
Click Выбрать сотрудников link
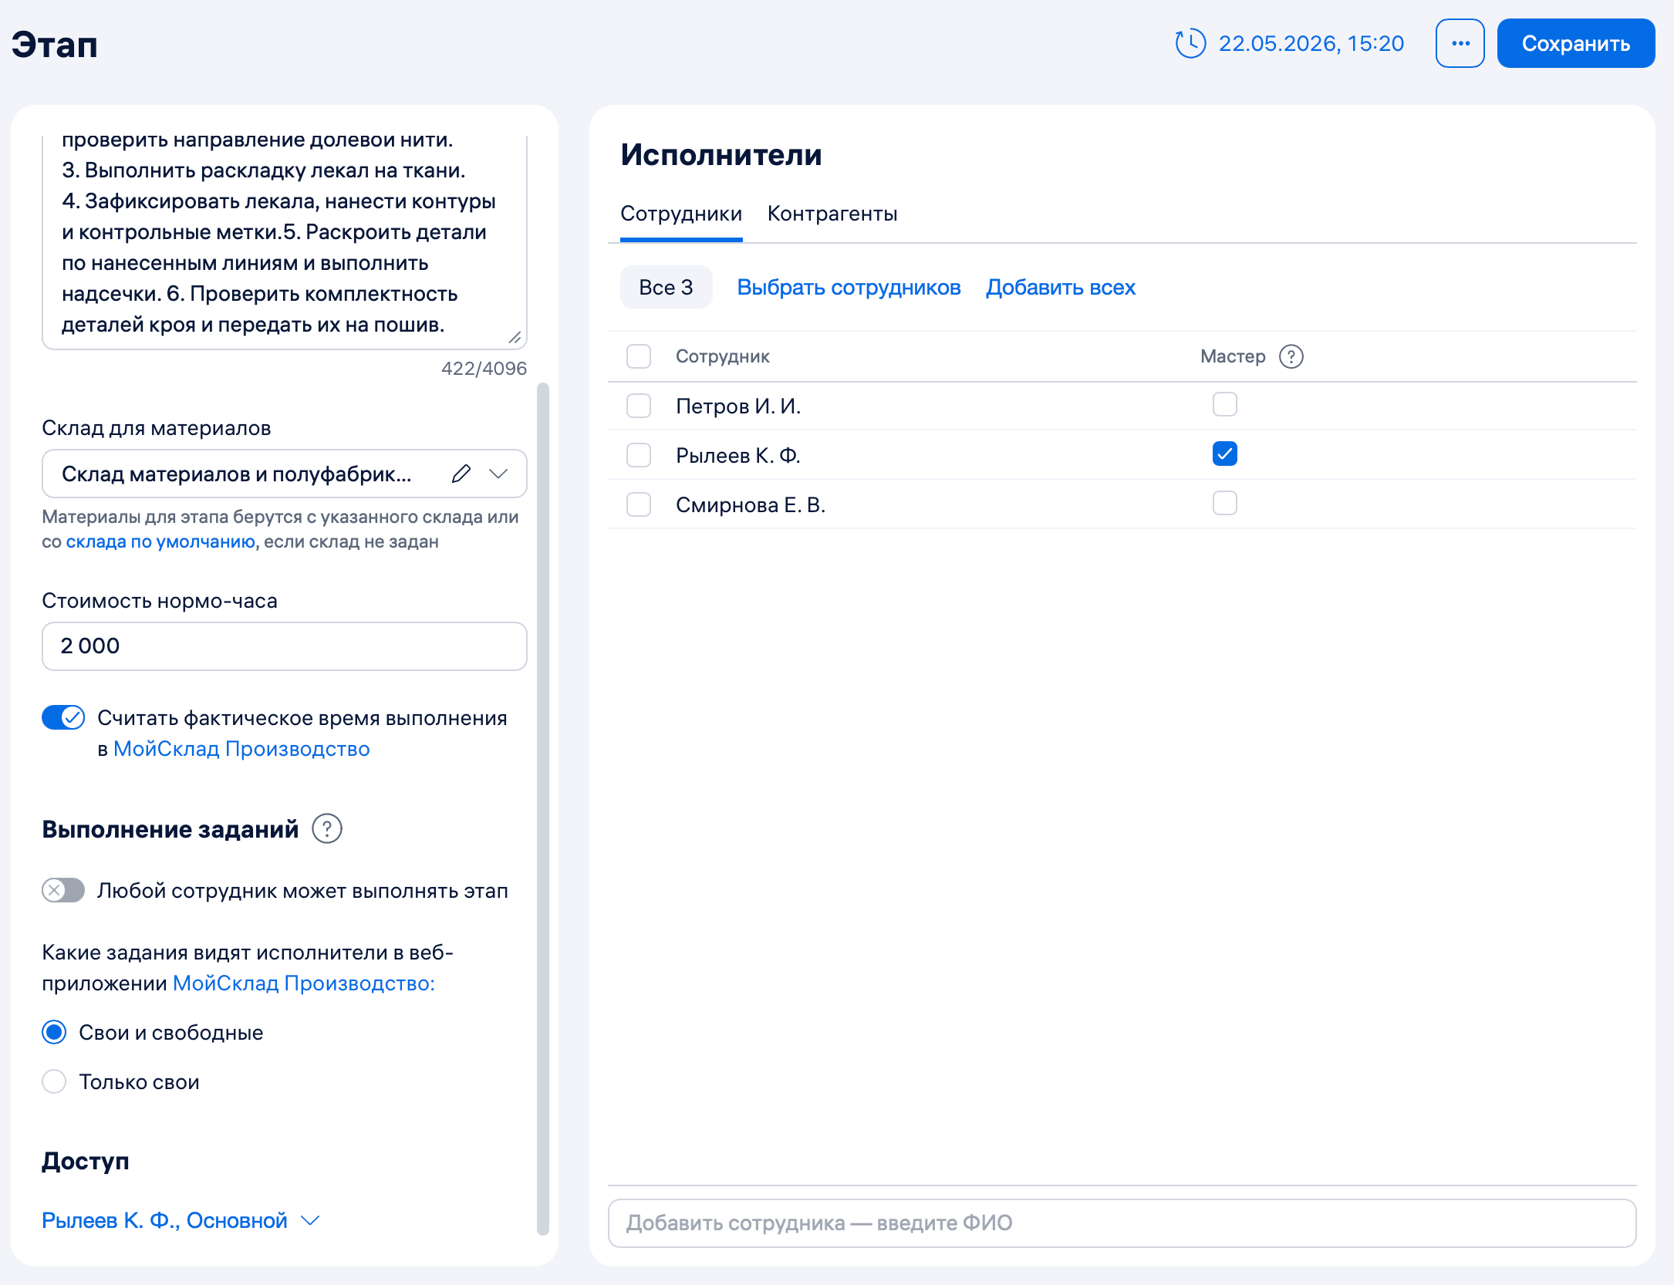(x=849, y=287)
